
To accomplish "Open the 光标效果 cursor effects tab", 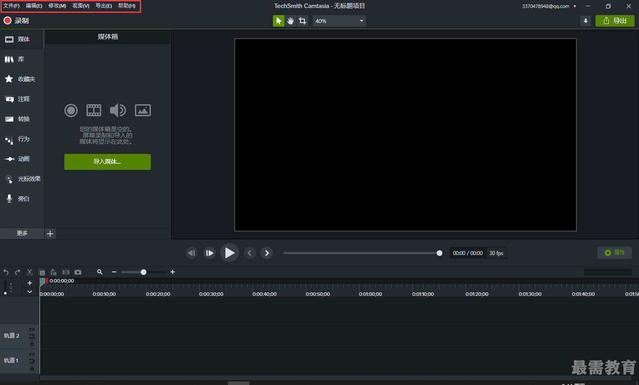I will (x=22, y=179).
